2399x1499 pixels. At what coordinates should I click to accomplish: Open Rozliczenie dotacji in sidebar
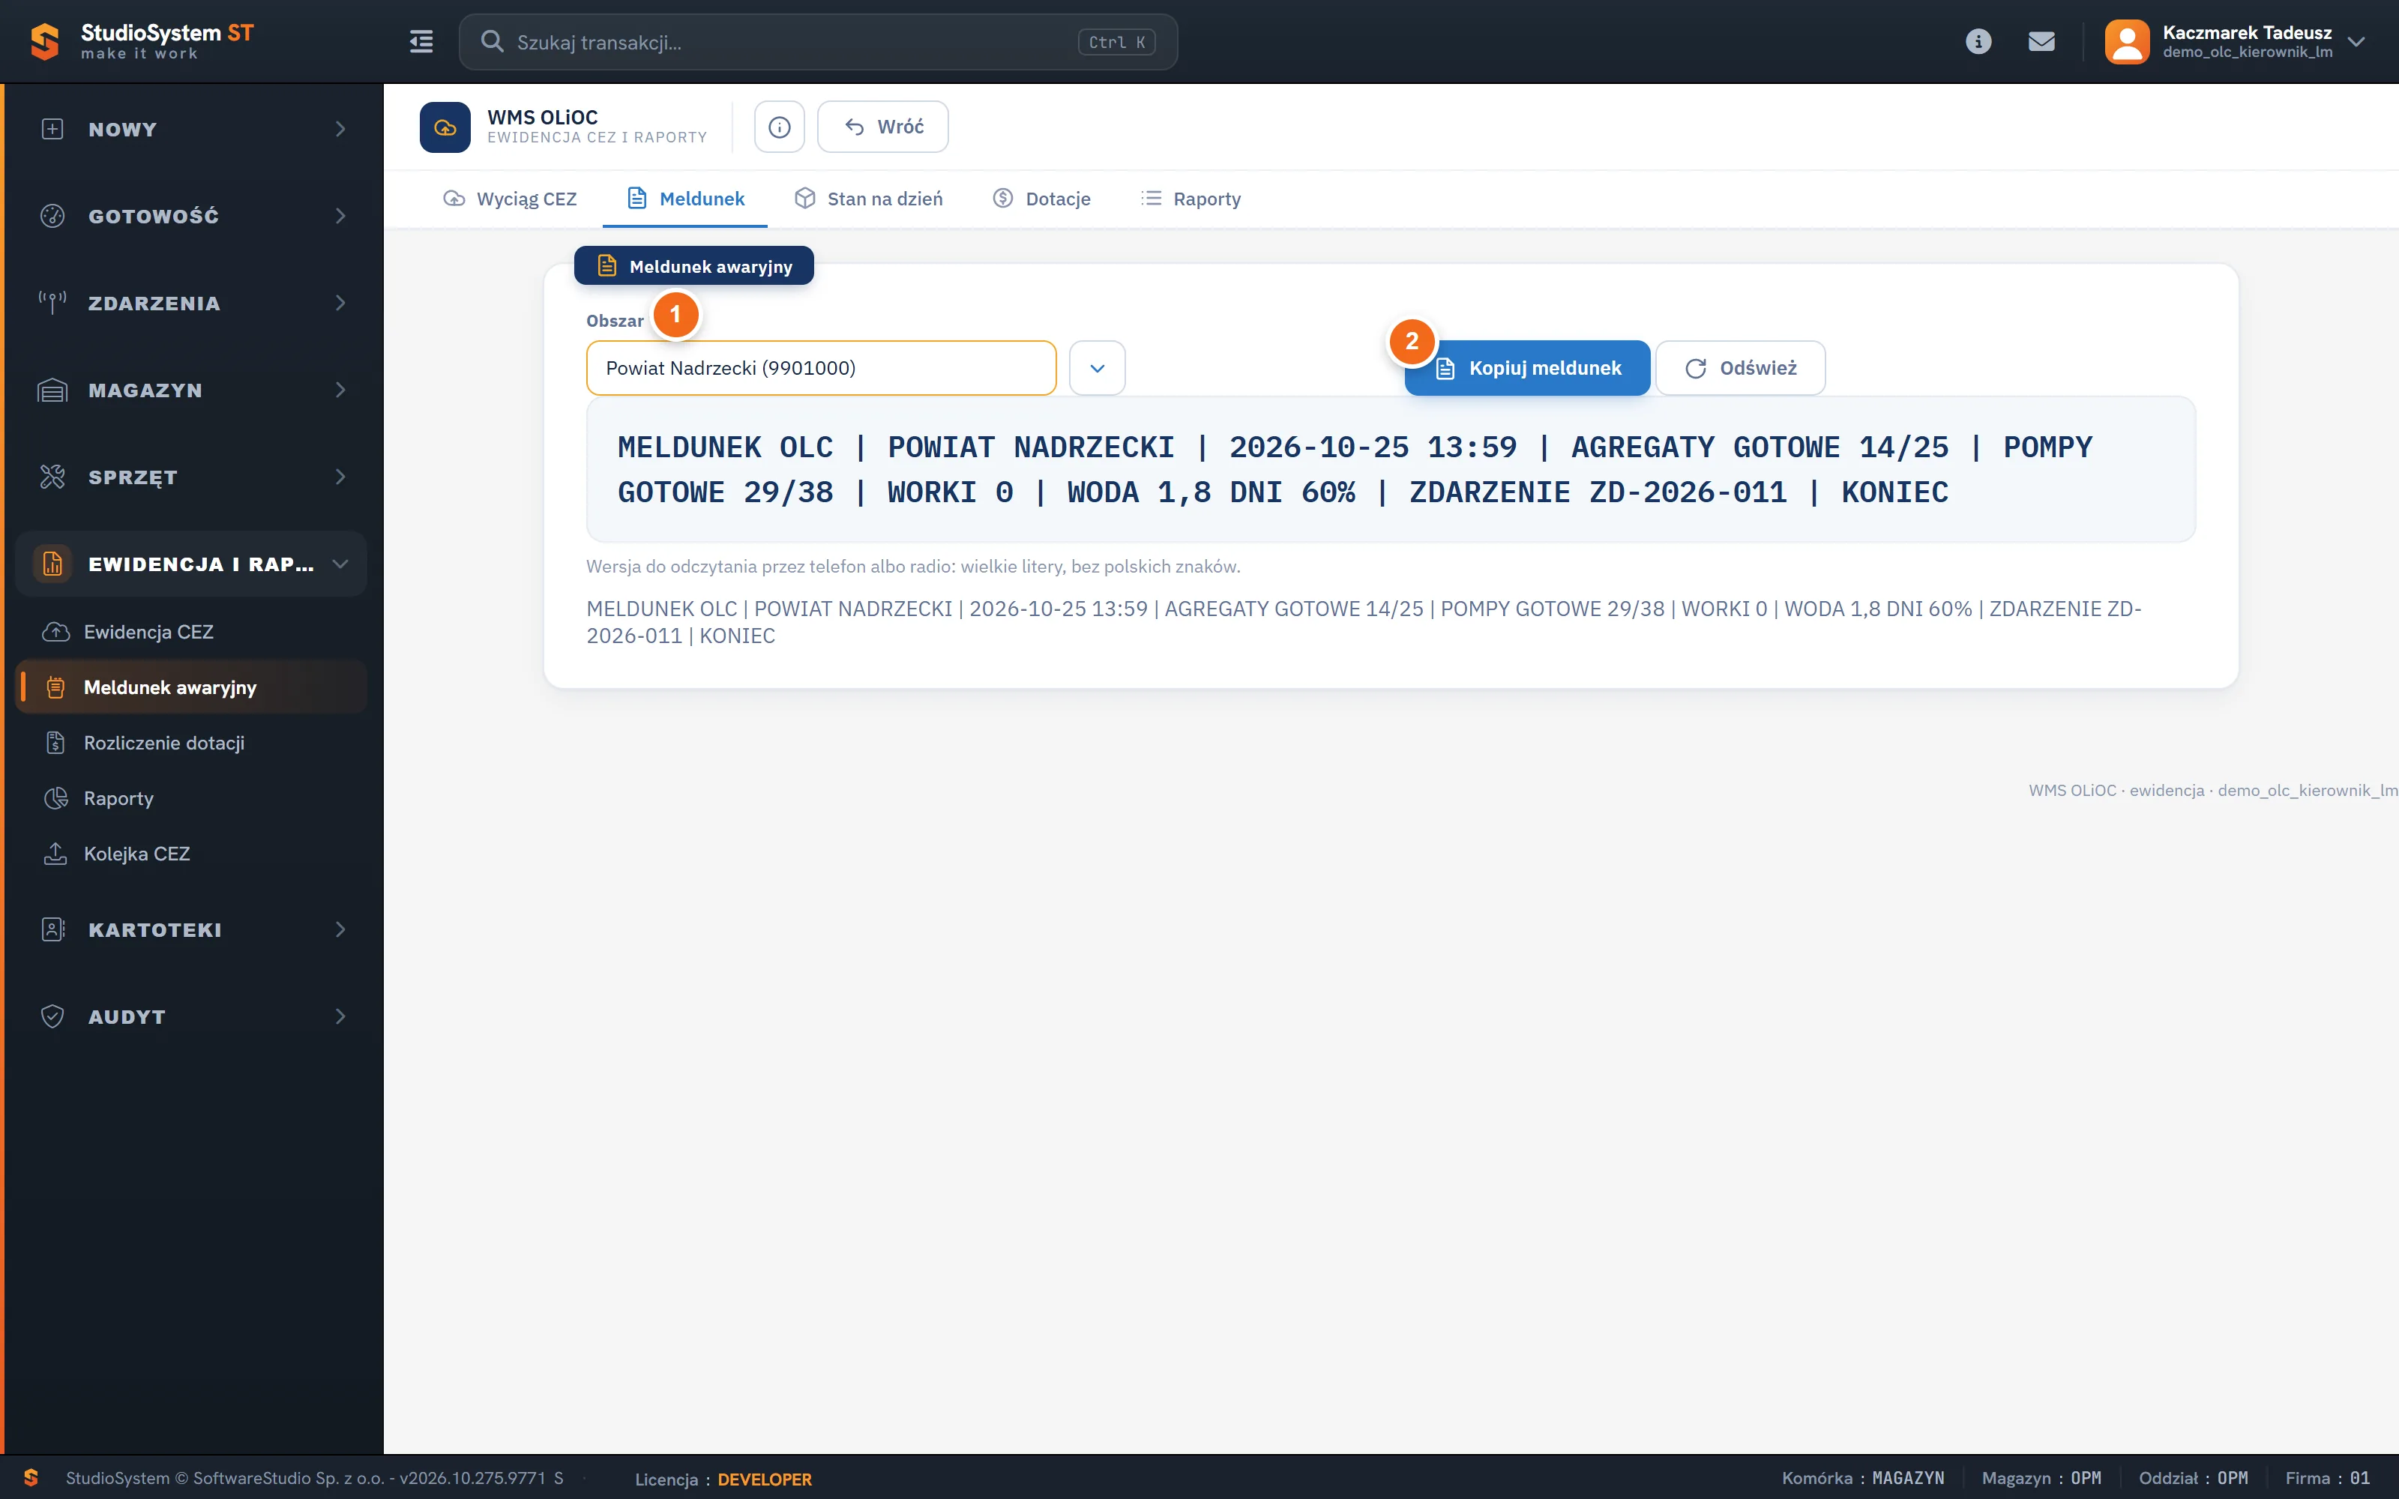coord(191,743)
